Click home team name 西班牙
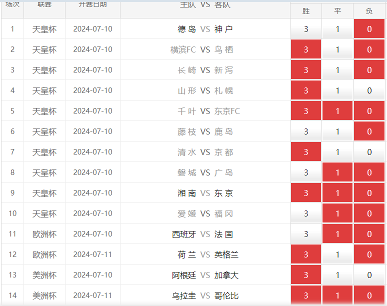 184,234
